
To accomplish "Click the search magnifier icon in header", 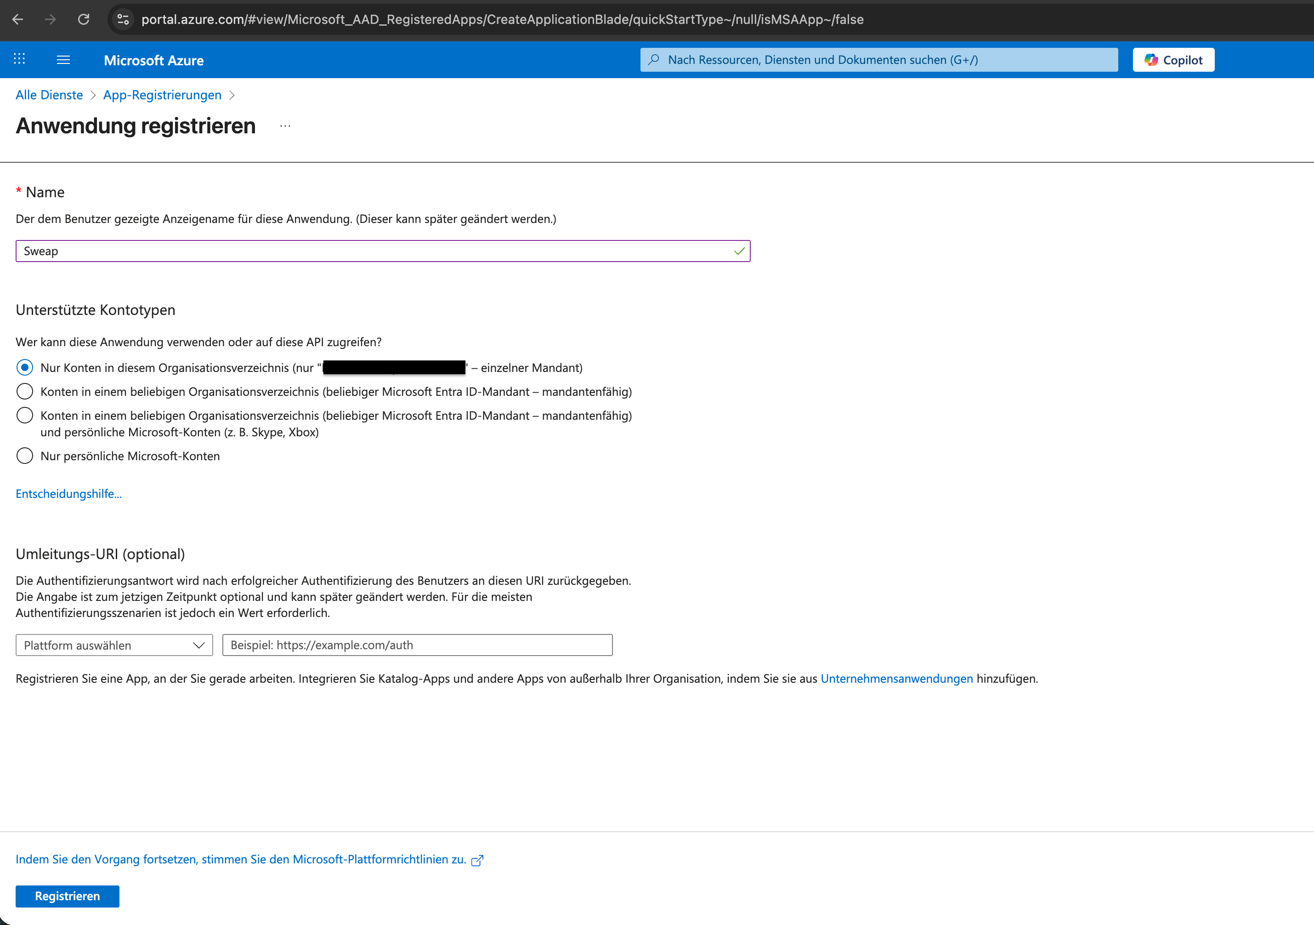I will (654, 60).
